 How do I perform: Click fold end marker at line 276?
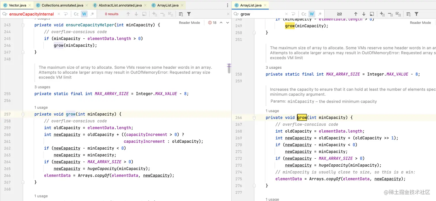[x=254, y=186]
